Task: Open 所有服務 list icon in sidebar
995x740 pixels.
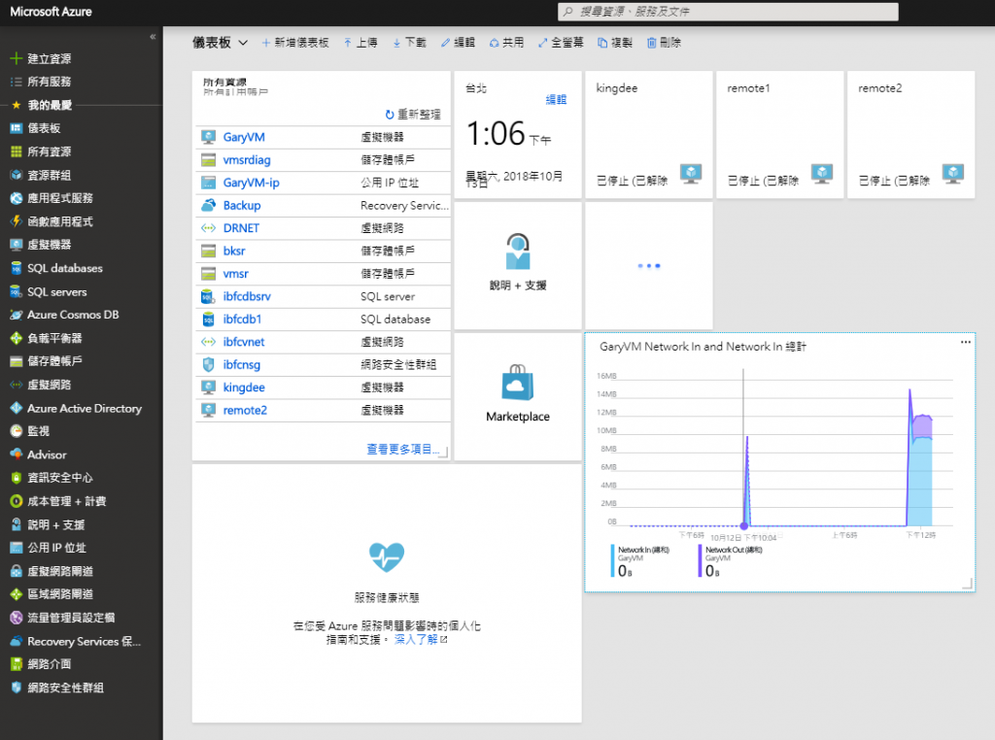Action: [x=17, y=82]
